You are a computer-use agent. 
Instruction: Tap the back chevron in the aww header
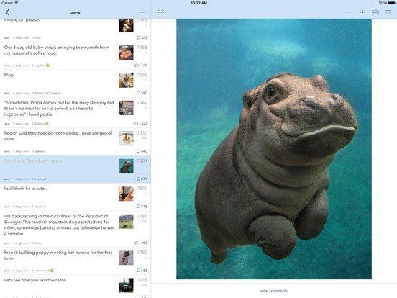click(x=7, y=12)
